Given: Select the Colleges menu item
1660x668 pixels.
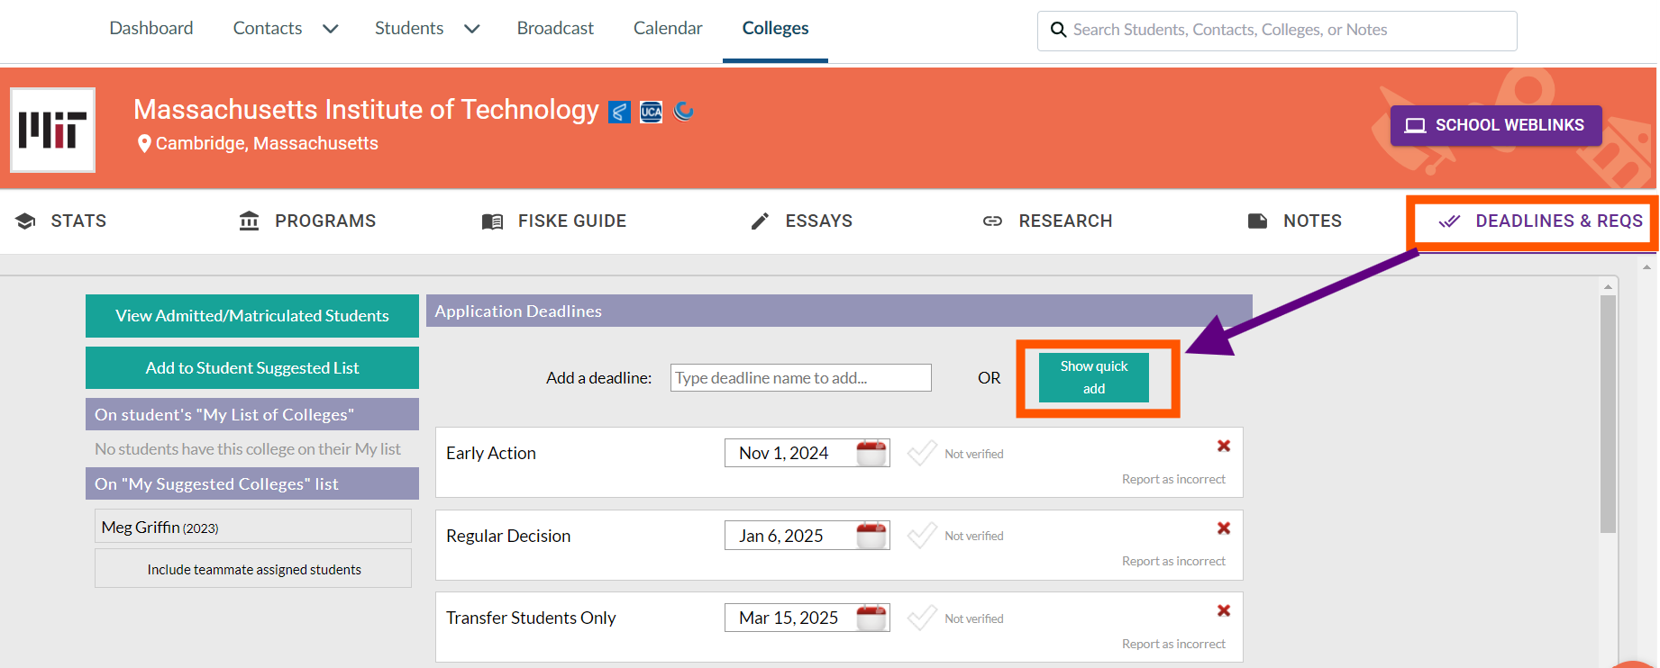Looking at the screenshot, I should click(x=775, y=28).
